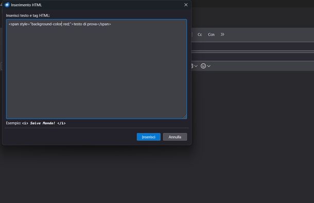
Task: Grab the text area resize handle
Action: point(185,116)
